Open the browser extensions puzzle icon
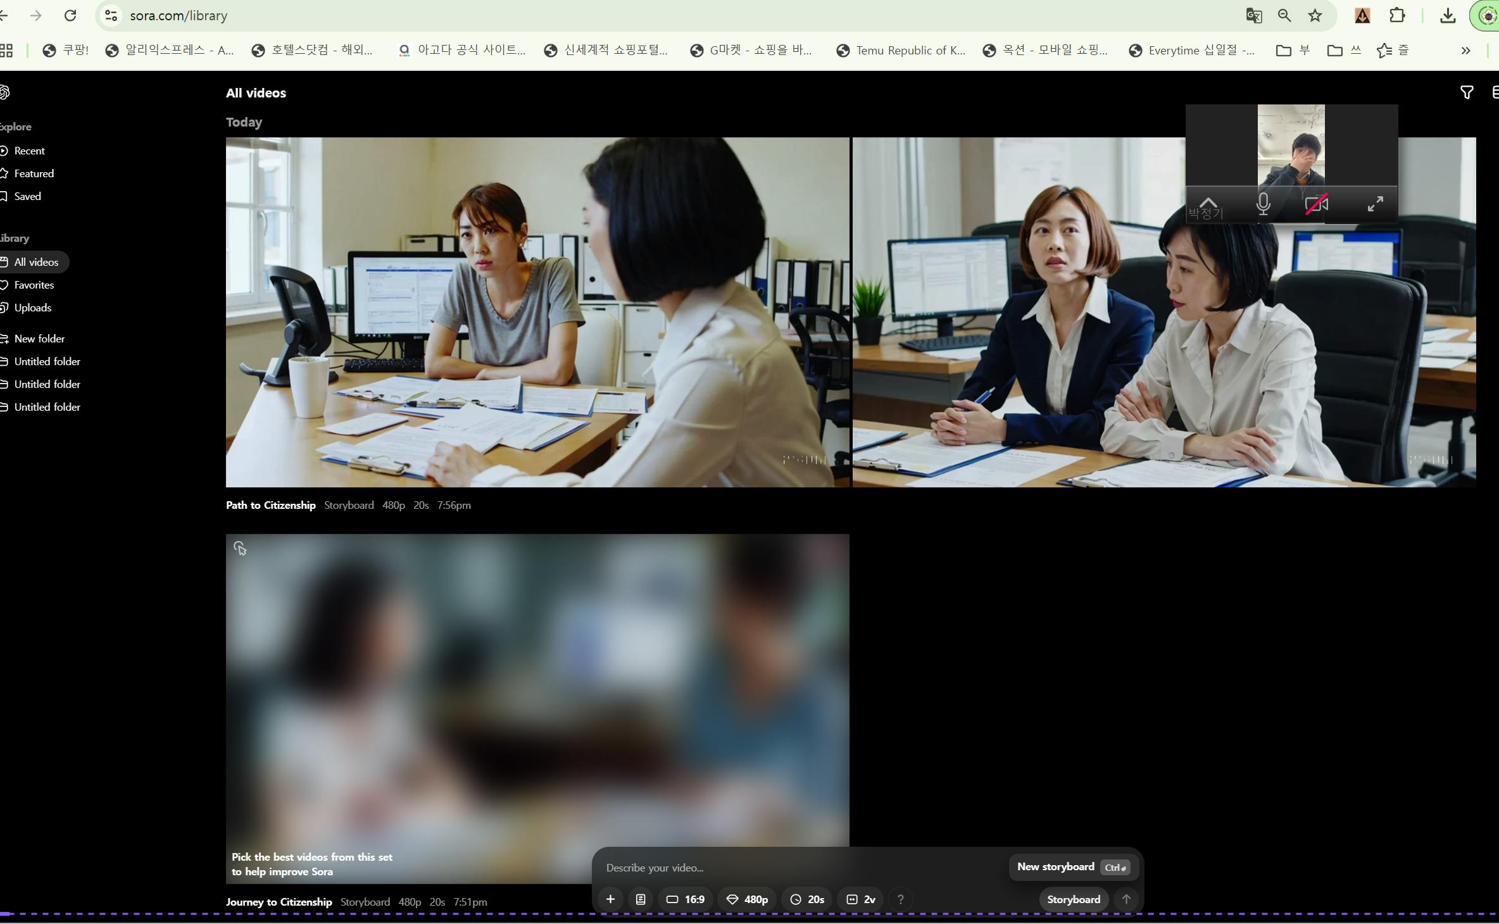The width and height of the screenshot is (1499, 924). click(x=1397, y=16)
